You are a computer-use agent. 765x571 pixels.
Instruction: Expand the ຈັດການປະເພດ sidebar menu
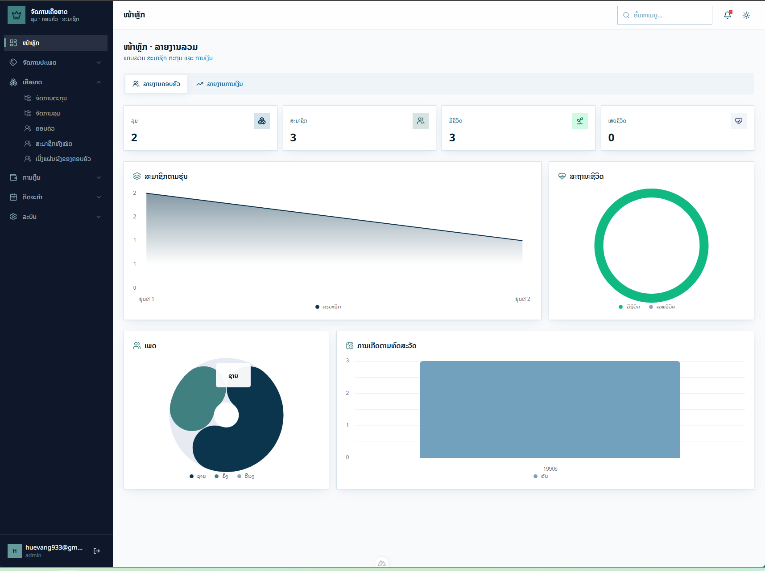click(x=56, y=62)
